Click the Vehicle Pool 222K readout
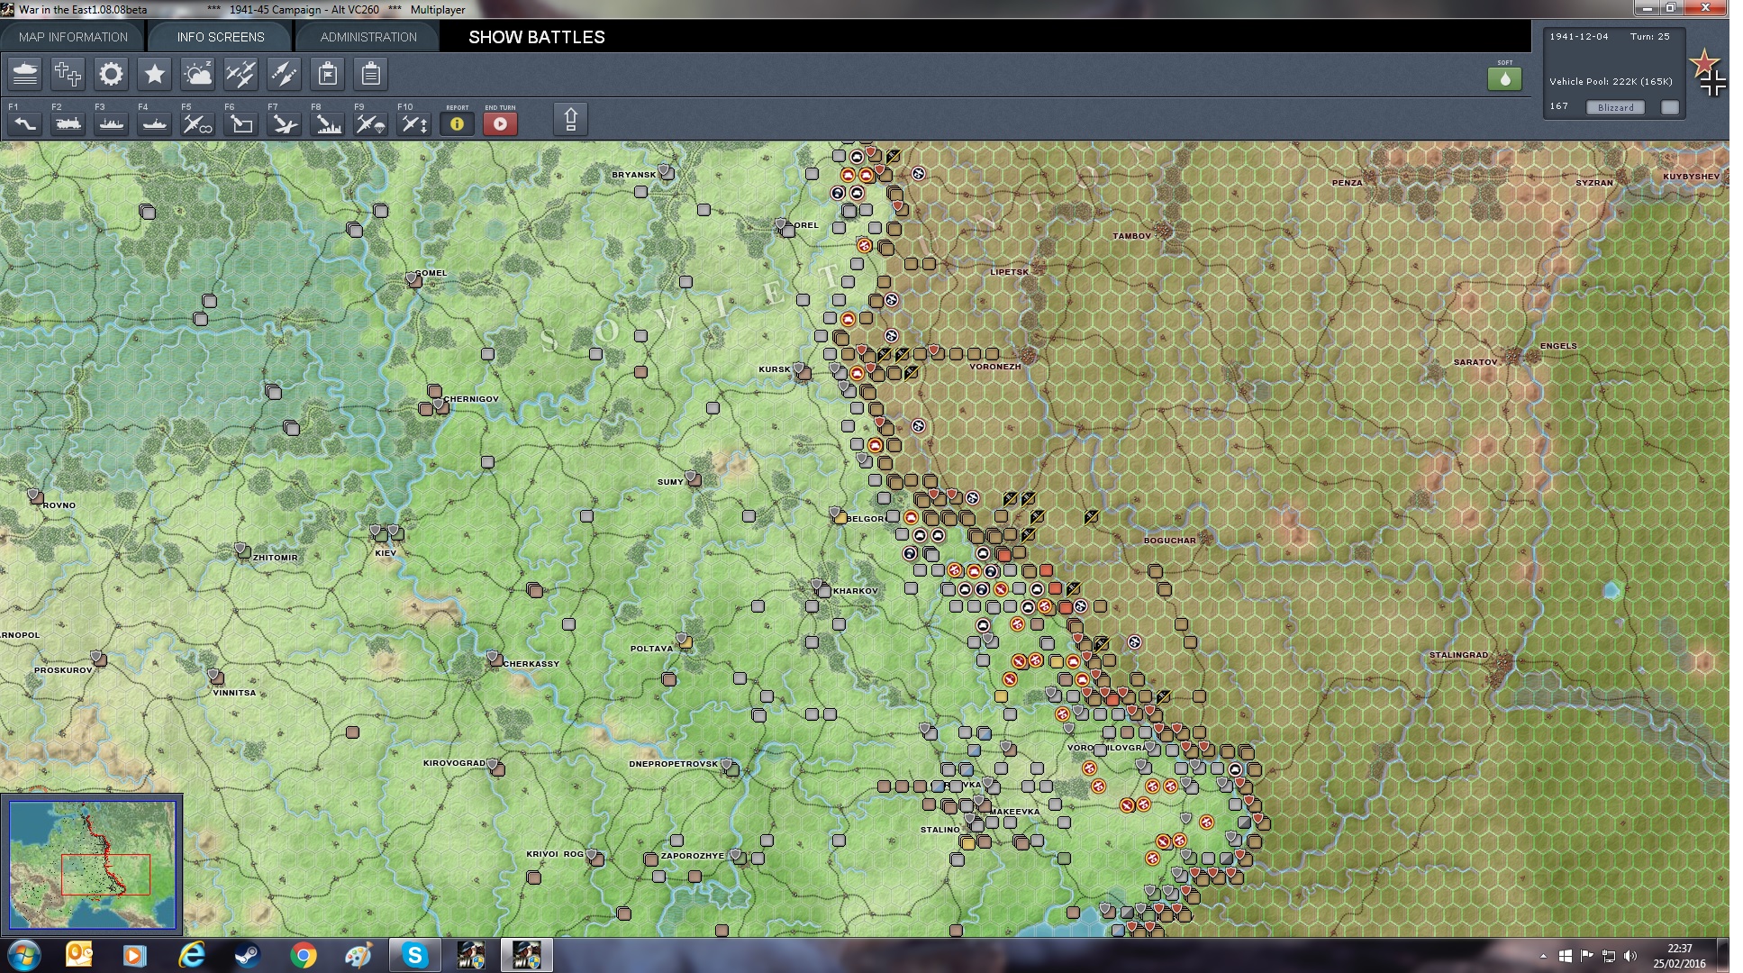1743x973 pixels. (1611, 82)
